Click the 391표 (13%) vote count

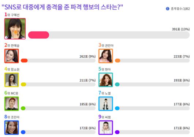(181, 29)
